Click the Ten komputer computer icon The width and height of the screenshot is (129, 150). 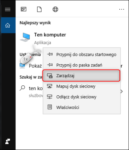[25, 37]
